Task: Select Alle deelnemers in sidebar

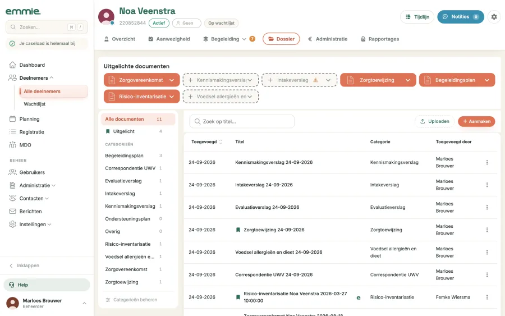Action: [53, 91]
